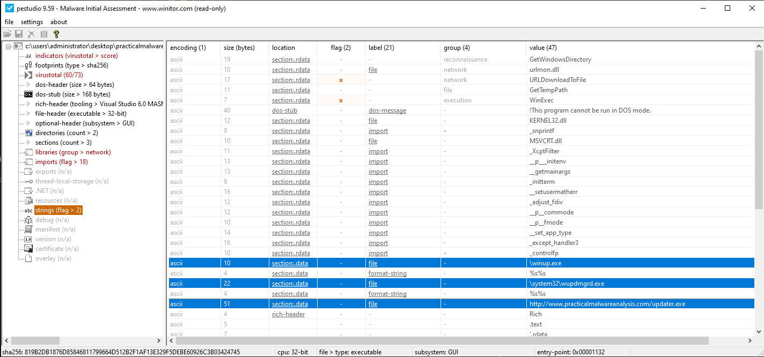This screenshot has width=764, height=357.
Task: Click the footprints icon in the tree
Action: point(28,65)
